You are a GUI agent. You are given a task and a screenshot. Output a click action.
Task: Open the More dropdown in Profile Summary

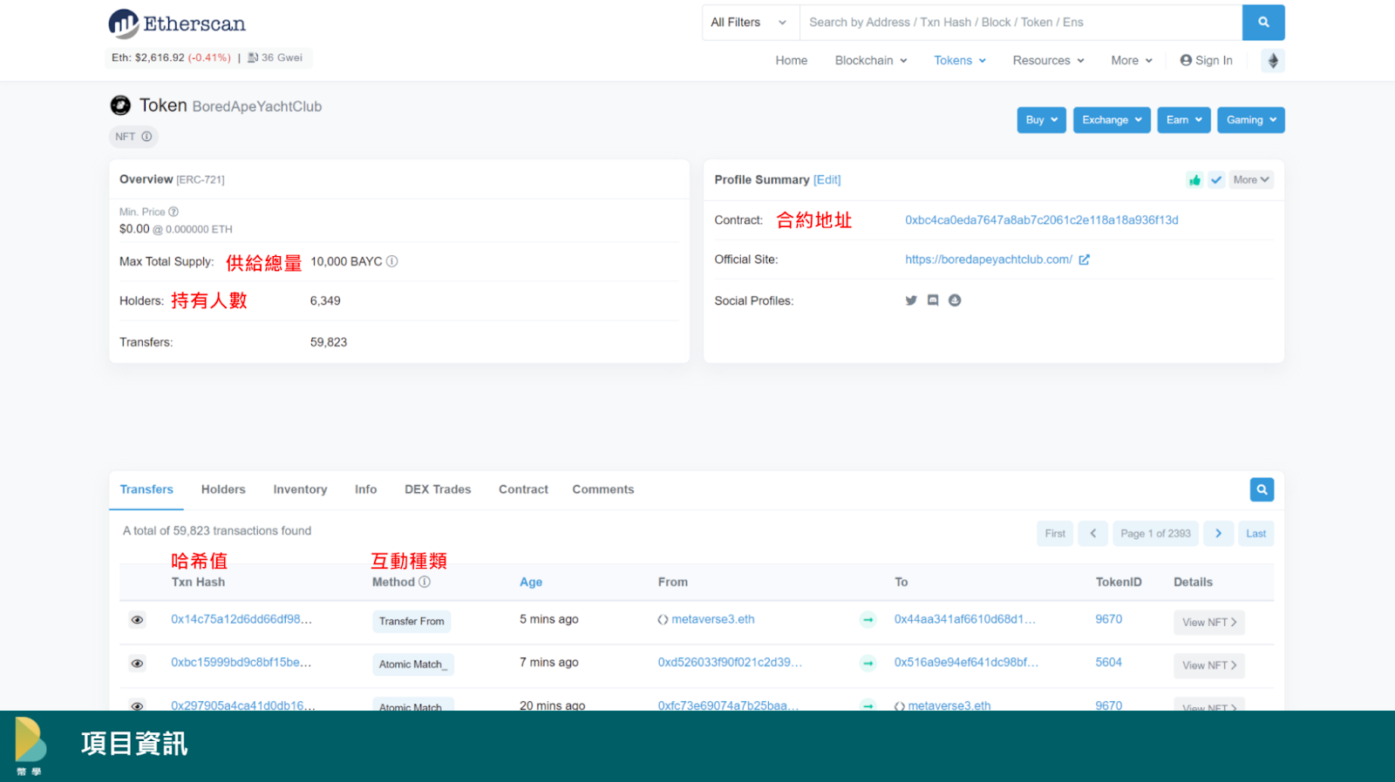pos(1251,179)
